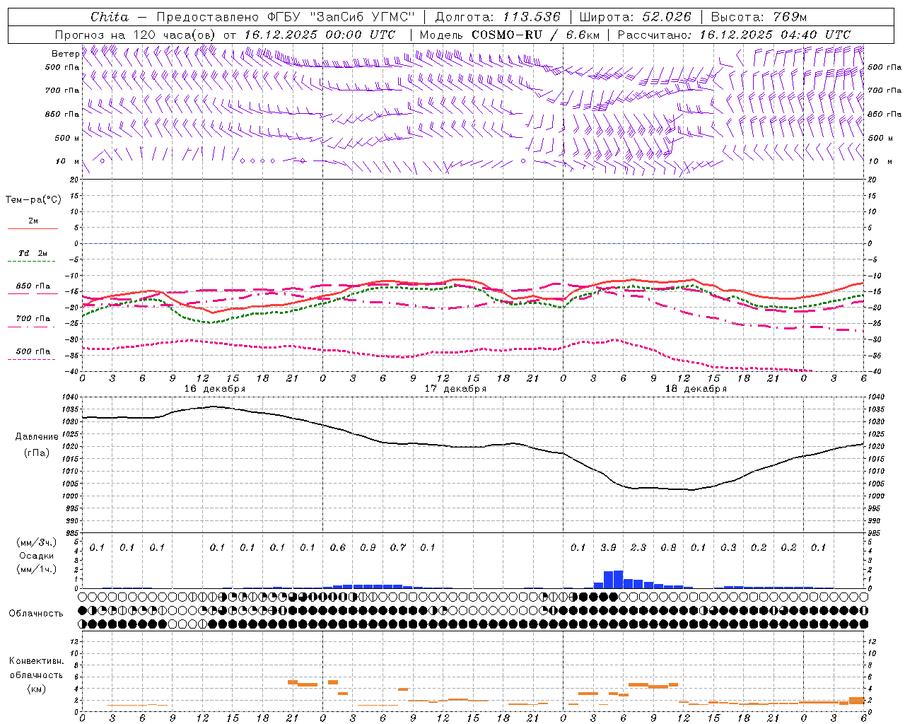Click the "0.7" precipitation value

click(398, 547)
